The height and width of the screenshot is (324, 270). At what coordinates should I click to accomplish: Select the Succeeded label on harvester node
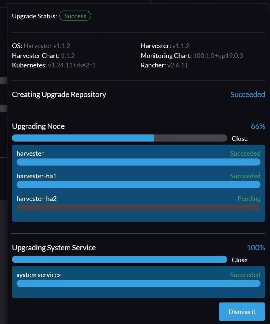[x=245, y=153]
